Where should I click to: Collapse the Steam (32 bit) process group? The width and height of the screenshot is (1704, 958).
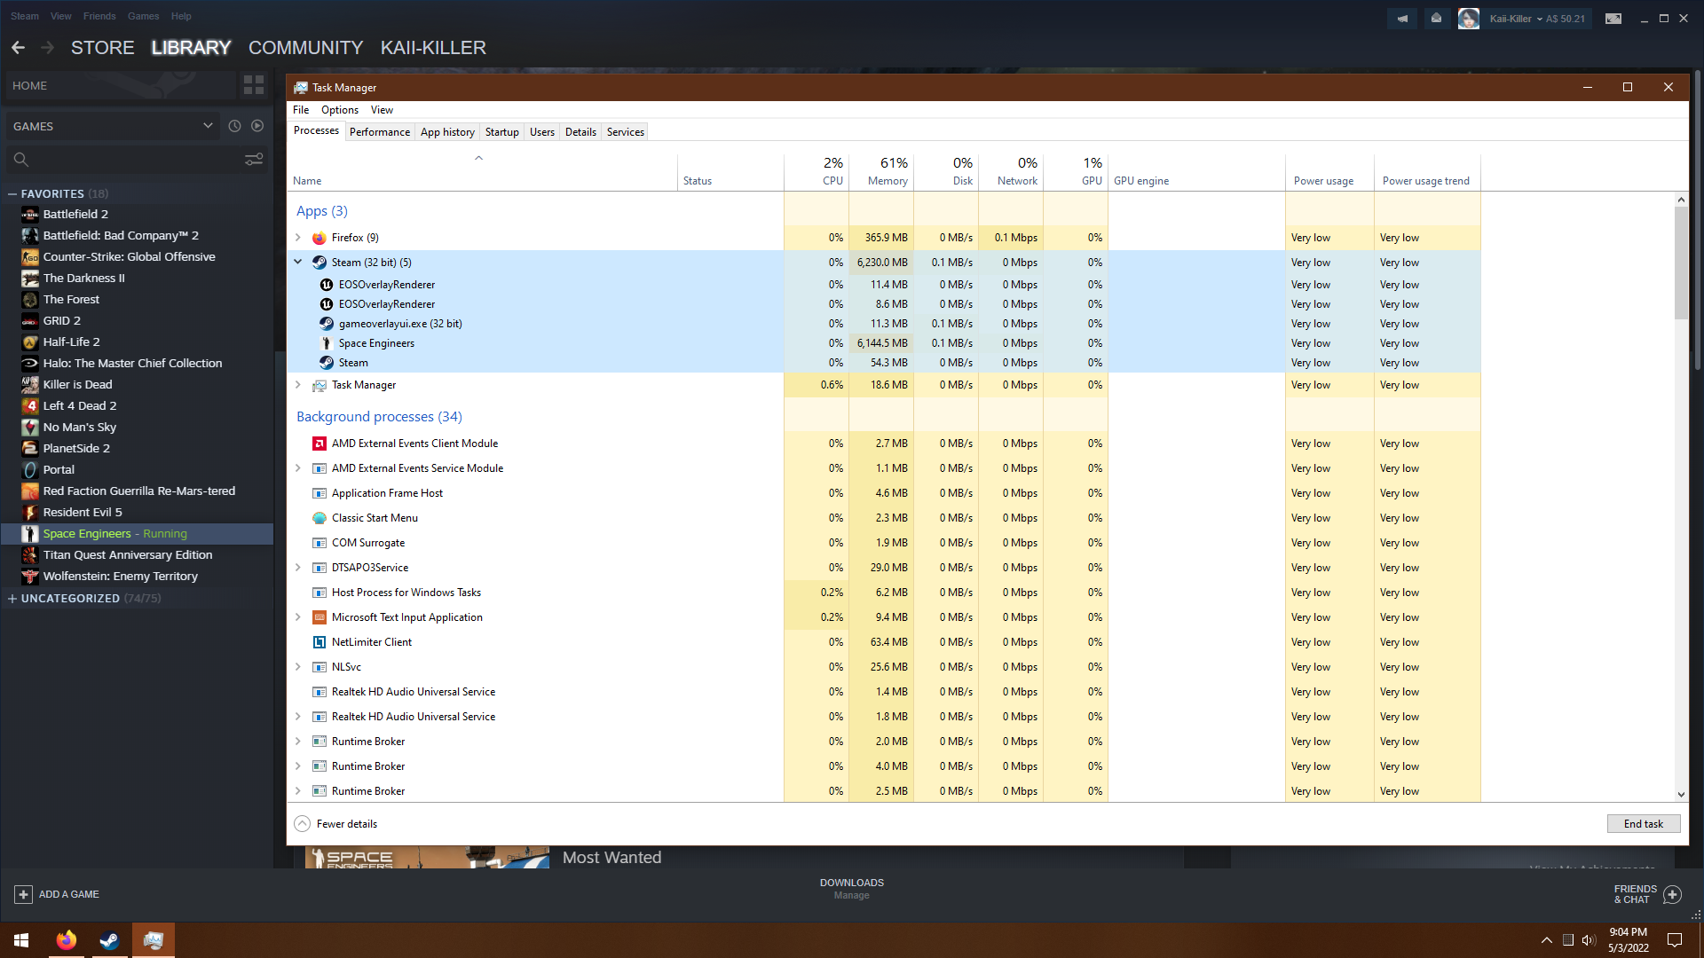coord(298,263)
